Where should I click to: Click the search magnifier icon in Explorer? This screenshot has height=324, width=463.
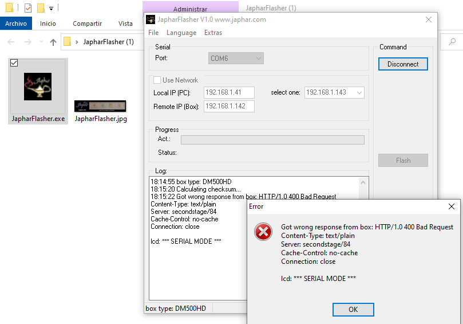click(452, 42)
